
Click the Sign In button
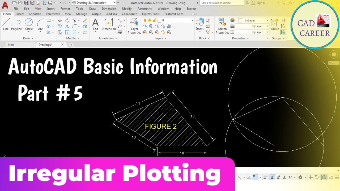click(x=258, y=3)
